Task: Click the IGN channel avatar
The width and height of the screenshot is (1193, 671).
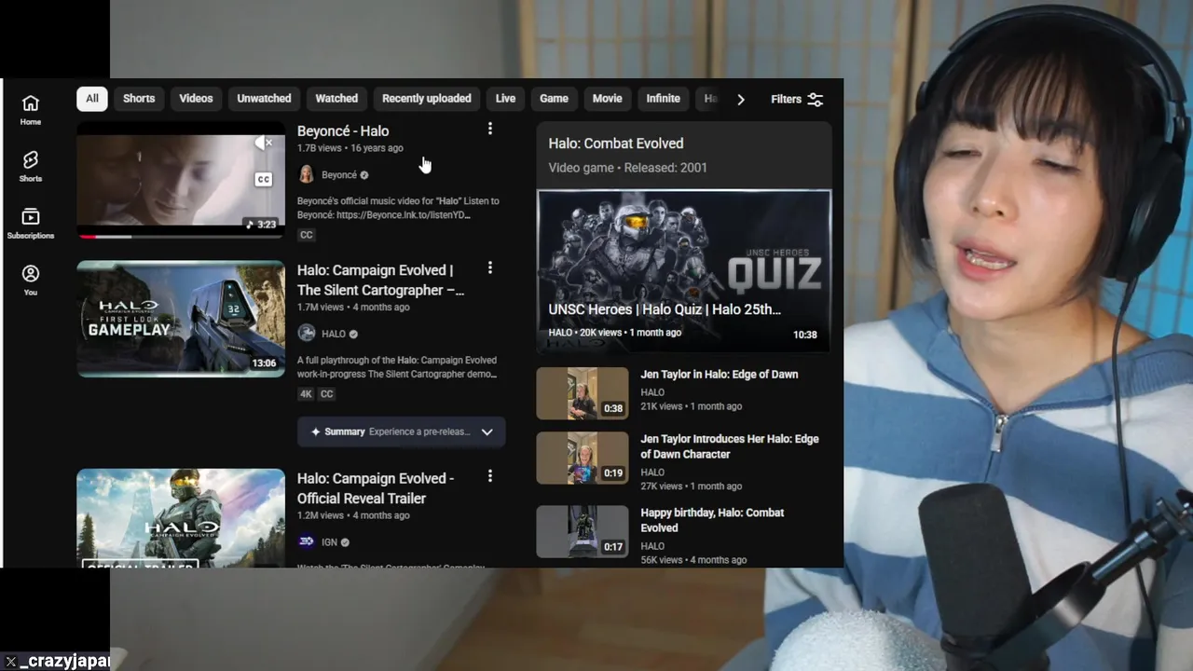Action: (306, 541)
